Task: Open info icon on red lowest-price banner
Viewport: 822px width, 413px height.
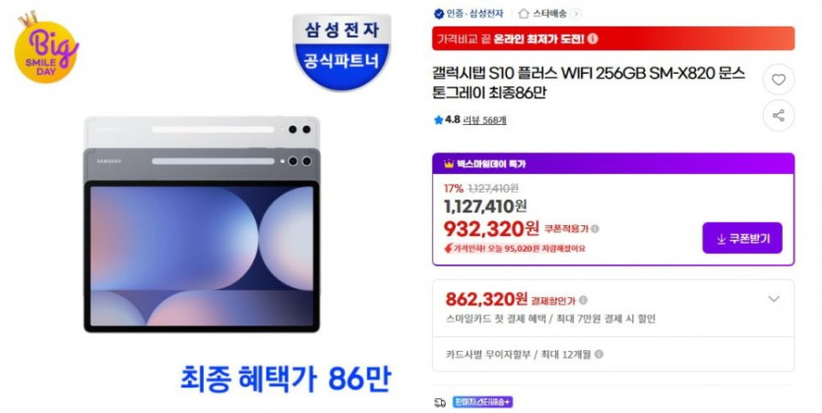Action: (593, 38)
